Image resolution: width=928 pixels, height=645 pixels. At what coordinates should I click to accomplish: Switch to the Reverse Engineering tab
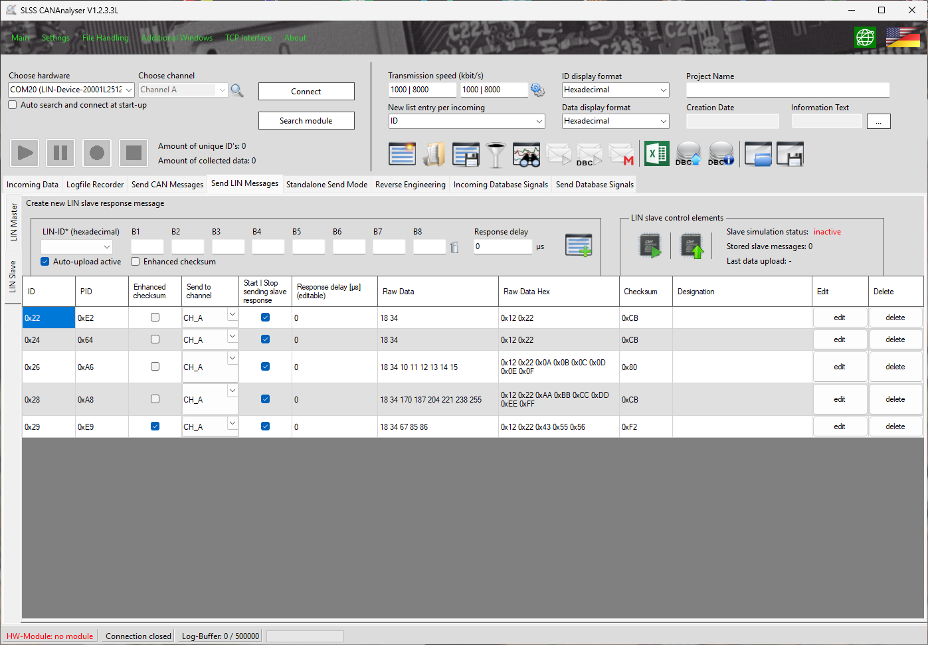[x=411, y=185]
